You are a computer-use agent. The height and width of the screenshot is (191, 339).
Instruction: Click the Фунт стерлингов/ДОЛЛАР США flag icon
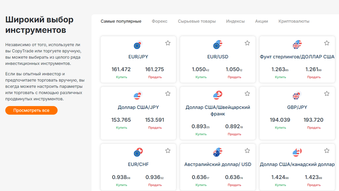click(297, 45)
